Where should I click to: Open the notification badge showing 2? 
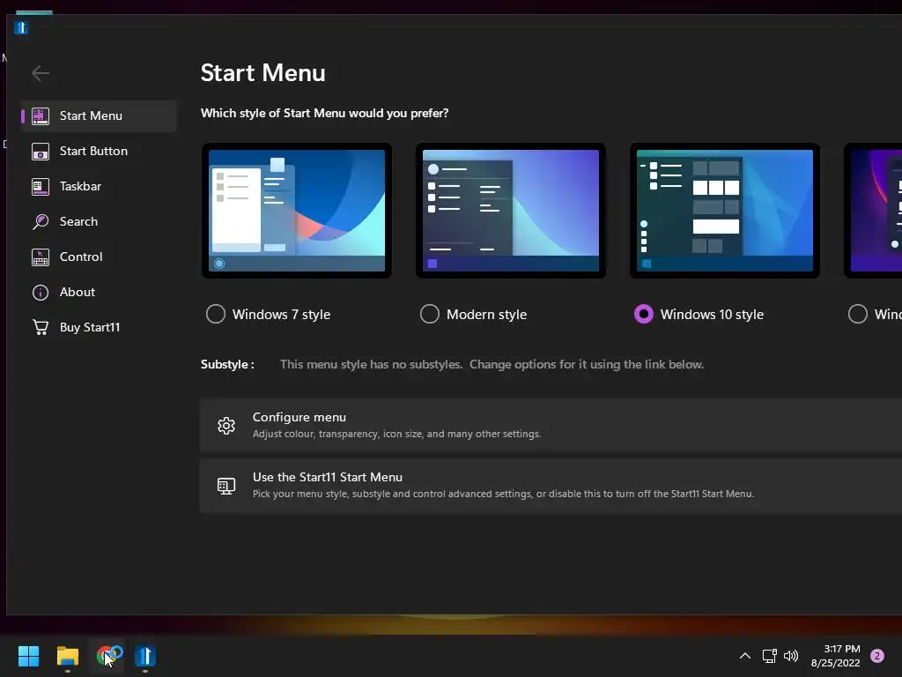(x=877, y=656)
